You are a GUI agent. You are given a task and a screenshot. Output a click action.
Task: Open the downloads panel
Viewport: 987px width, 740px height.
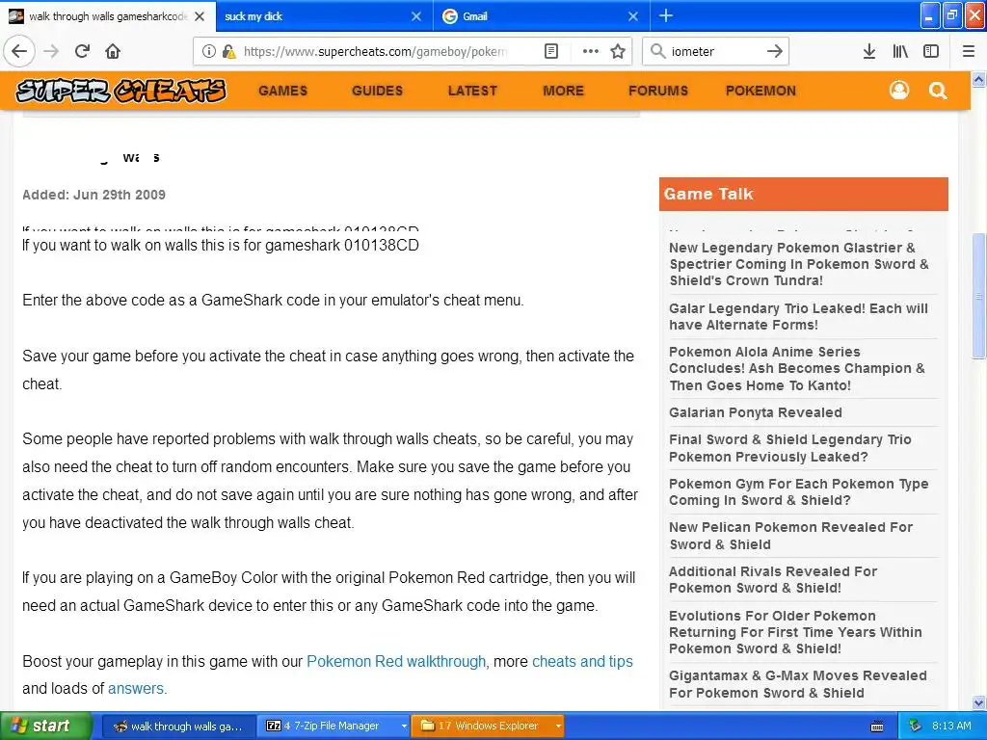coord(869,52)
